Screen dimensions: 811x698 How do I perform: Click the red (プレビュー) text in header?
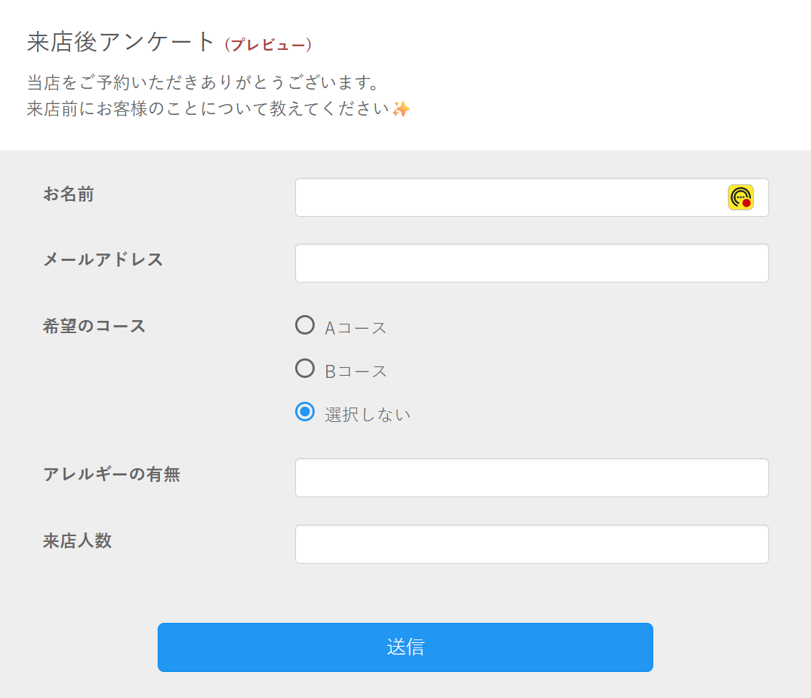268,45
